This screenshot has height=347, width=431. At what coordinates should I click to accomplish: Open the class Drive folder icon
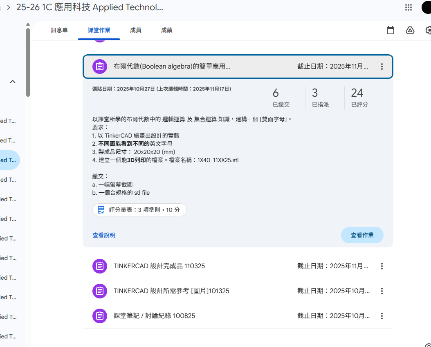[x=410, y=30]
